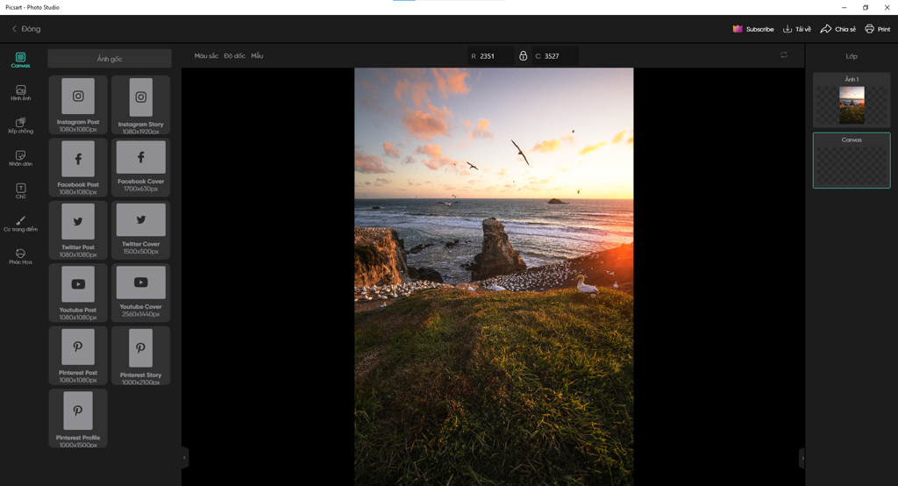Collapse the right layers panel arrow handle
Image resolution: width=898 pixels, height=486 pixels.
click(x=802, y=457)
